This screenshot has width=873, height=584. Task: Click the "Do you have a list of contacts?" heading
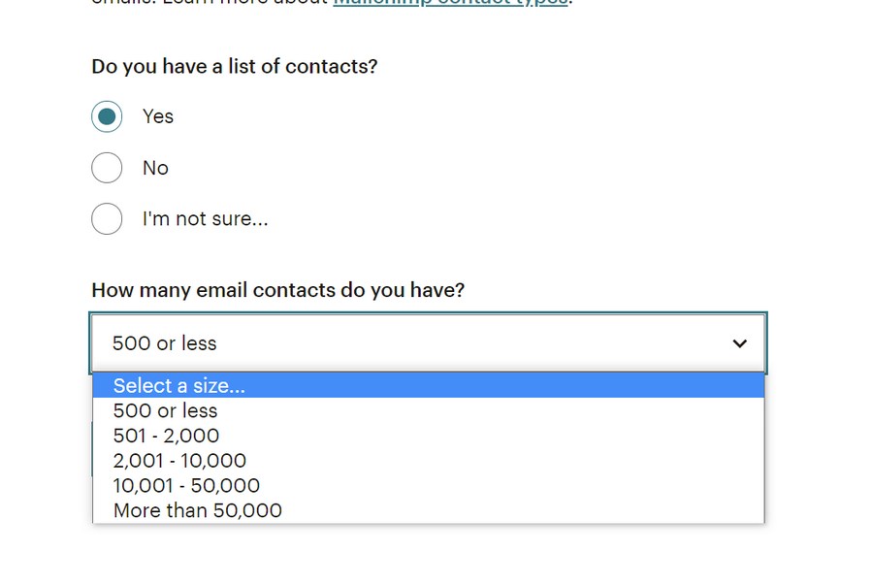point(234,67)
